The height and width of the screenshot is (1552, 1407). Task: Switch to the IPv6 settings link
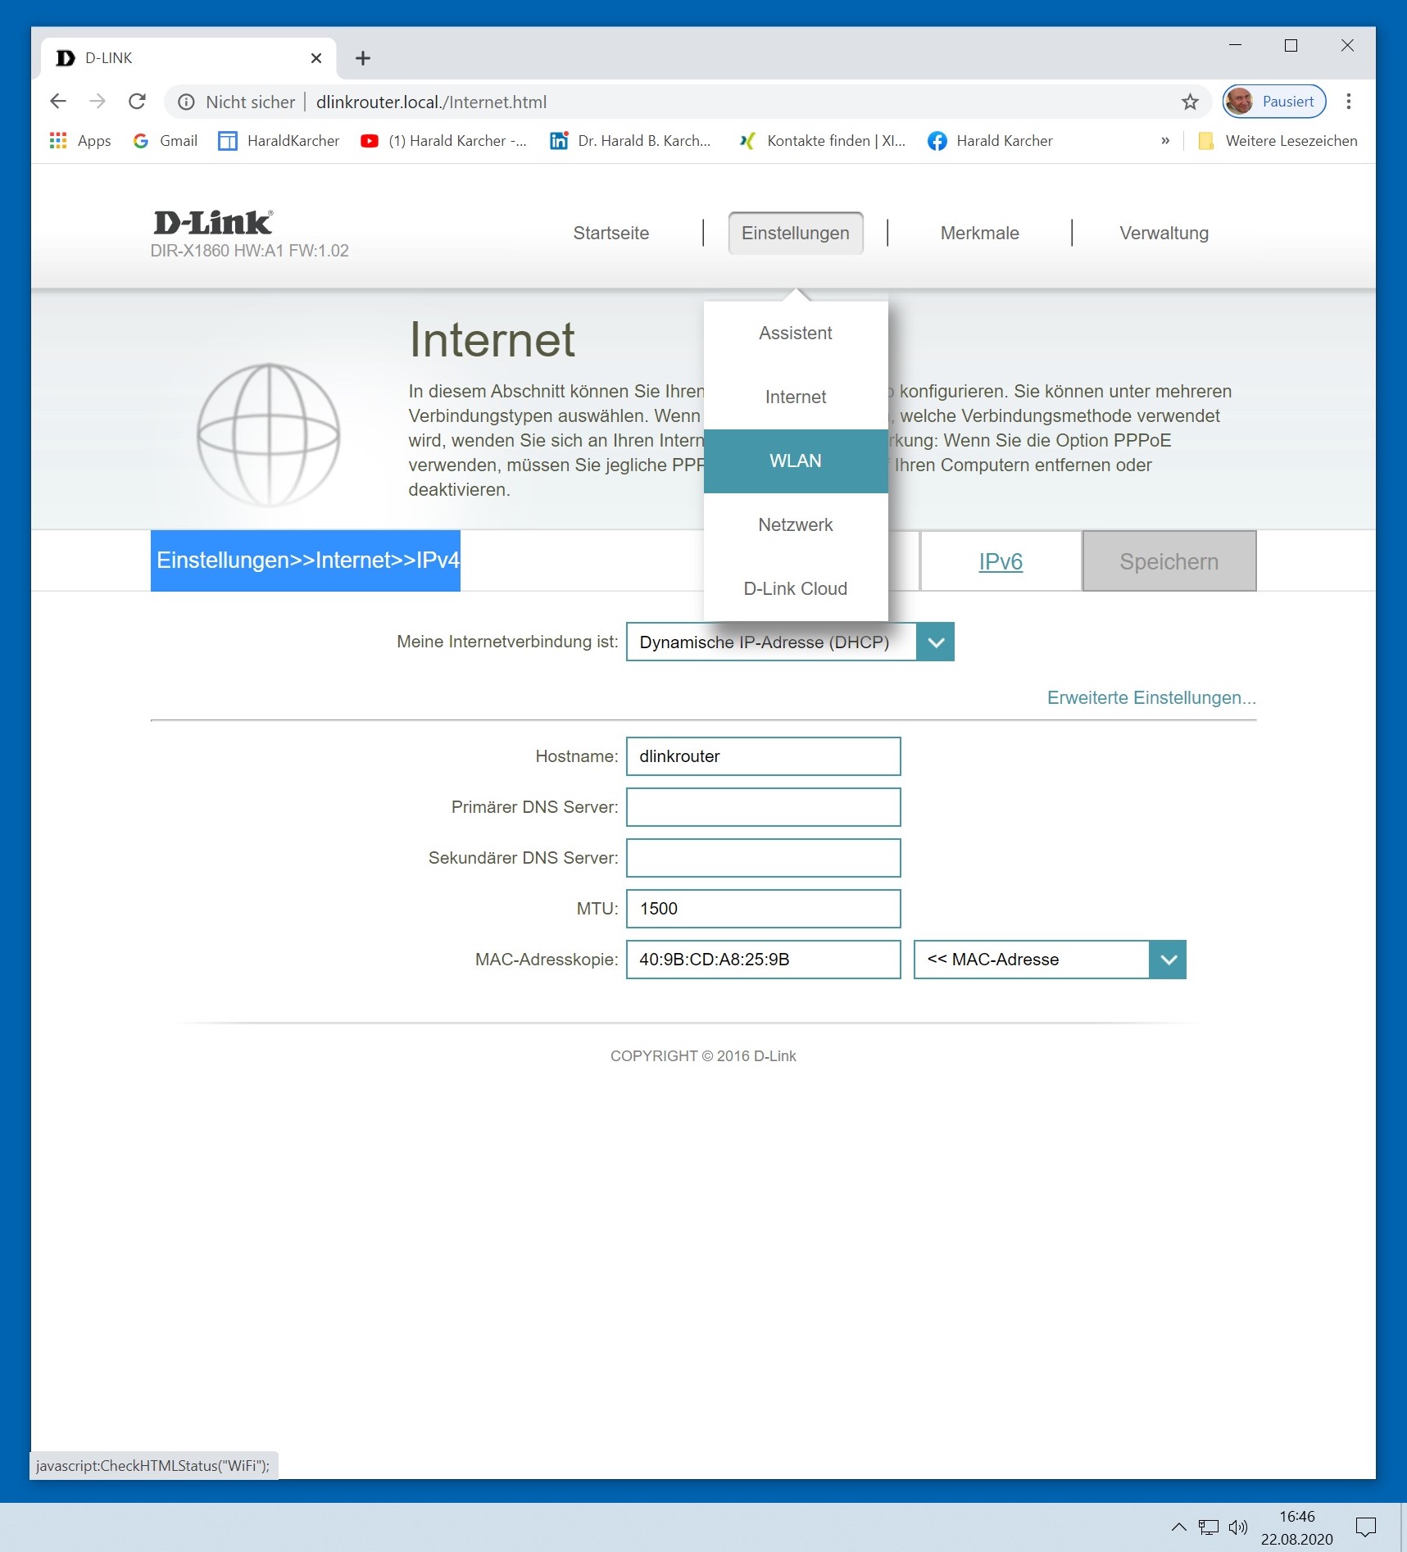[1001, 562]
